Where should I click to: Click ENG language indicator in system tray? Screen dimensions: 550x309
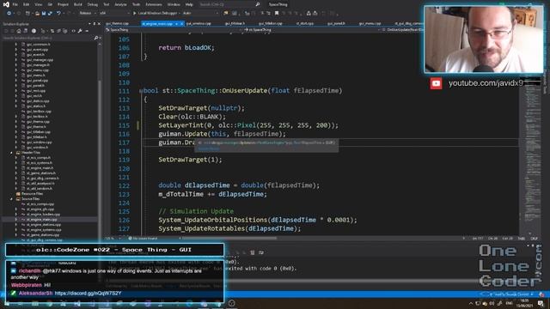pyautogui.click(x=510, y=303)
